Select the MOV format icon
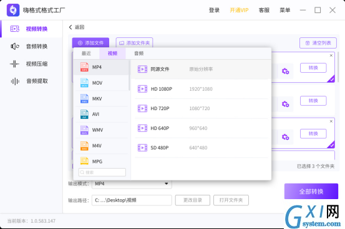Viewport: 345px width, 229px height. (x=84, y=83)
